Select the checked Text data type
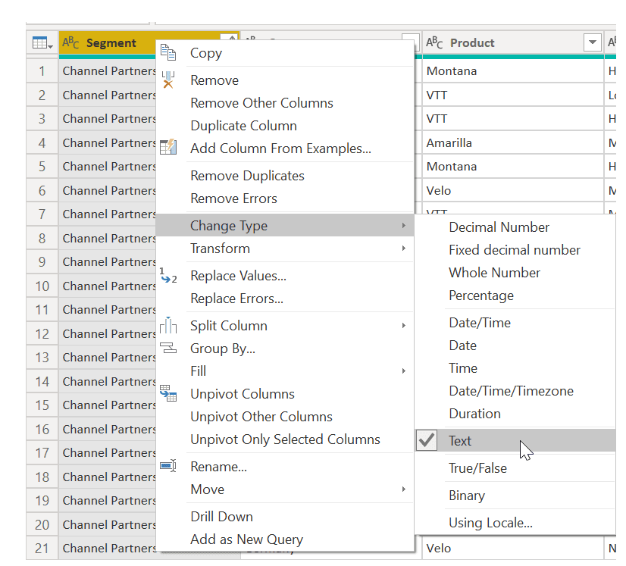The image size is (626, 566). [x=460, y=441]
